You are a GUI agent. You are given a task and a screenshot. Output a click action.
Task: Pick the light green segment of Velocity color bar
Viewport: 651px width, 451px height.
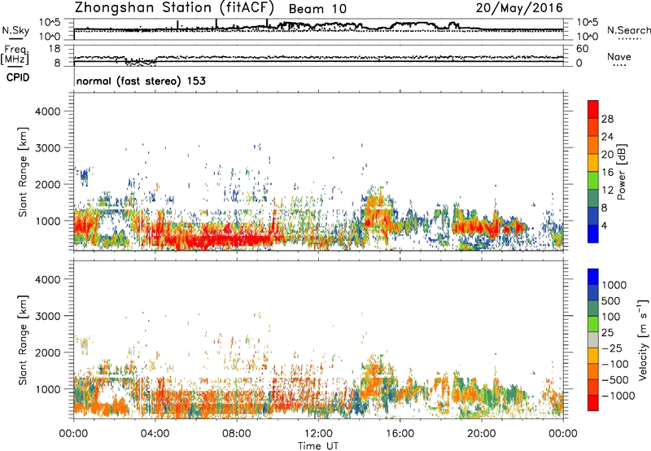593,324
